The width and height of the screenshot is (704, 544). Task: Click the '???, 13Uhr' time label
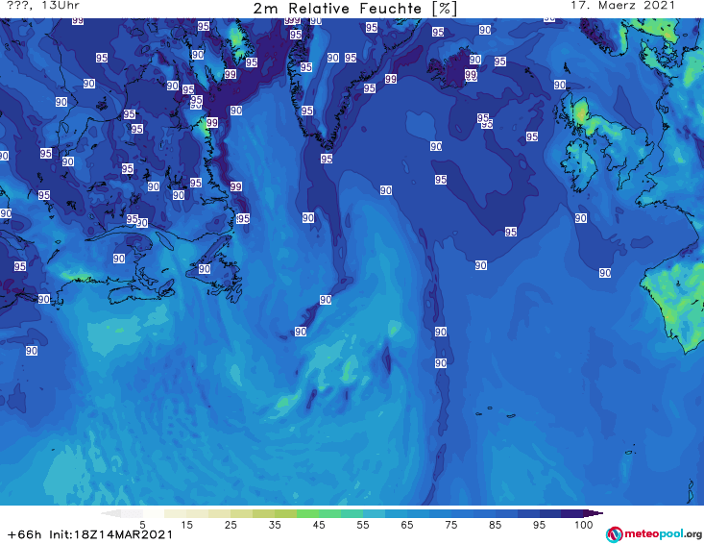click(43, 6)
